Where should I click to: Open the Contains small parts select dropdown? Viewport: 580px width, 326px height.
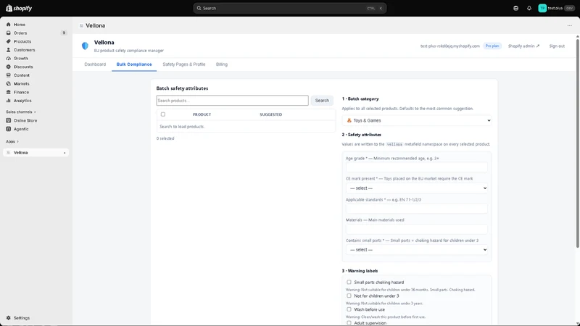point(417,250)
